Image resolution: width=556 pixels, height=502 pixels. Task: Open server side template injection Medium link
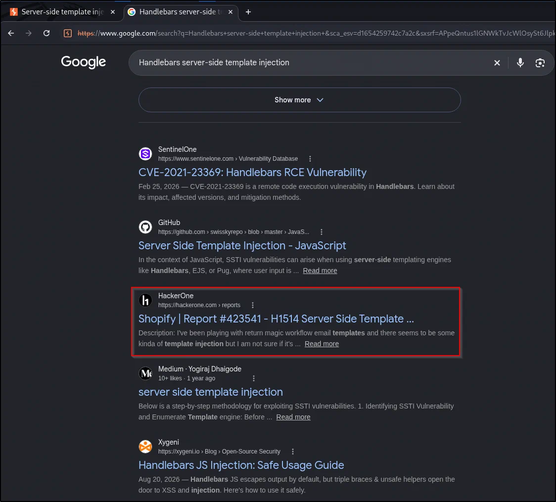[x=211, y=392]
